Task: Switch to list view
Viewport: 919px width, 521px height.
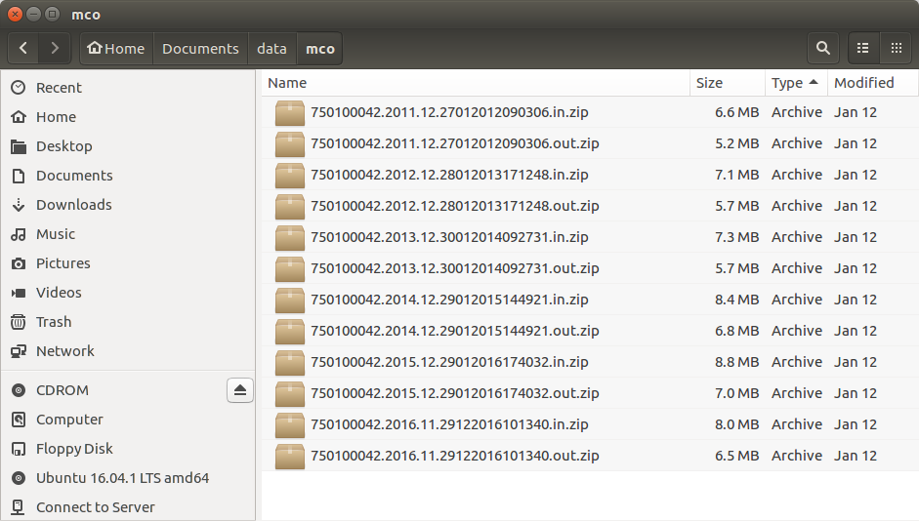Action: point(862,48)
